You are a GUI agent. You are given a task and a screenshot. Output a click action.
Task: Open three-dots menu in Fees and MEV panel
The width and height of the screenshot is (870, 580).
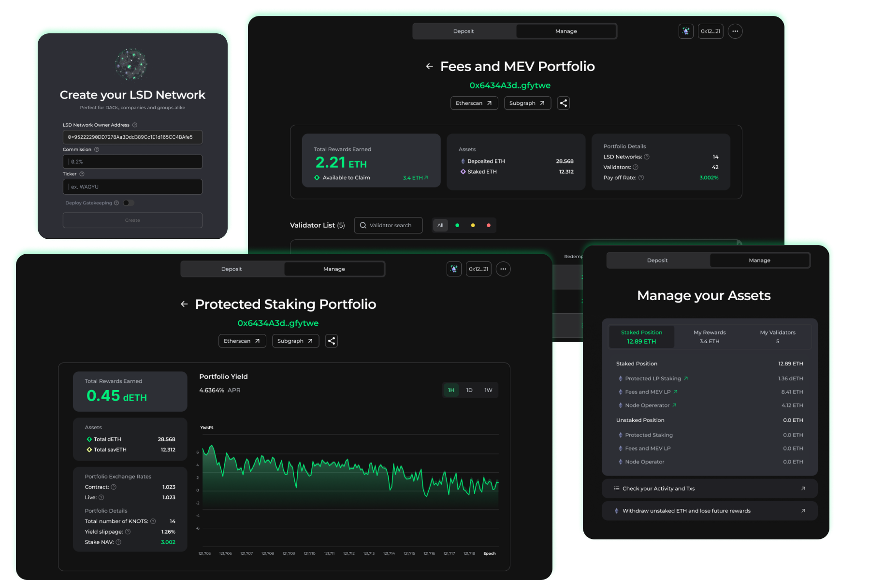[735, 31]
